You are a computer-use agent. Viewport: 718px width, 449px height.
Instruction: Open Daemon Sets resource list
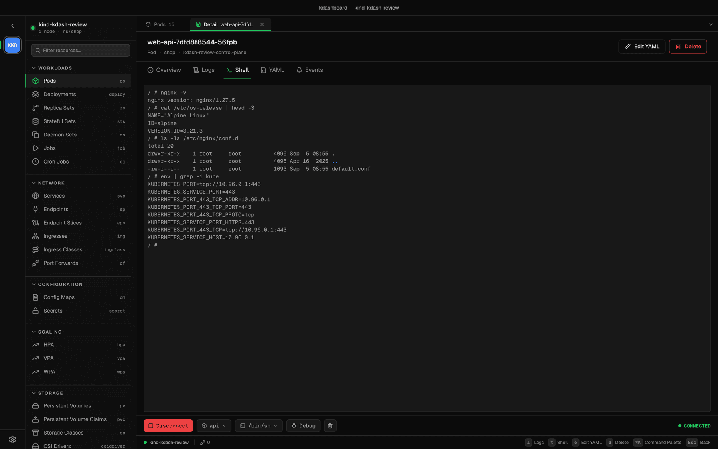78,135
